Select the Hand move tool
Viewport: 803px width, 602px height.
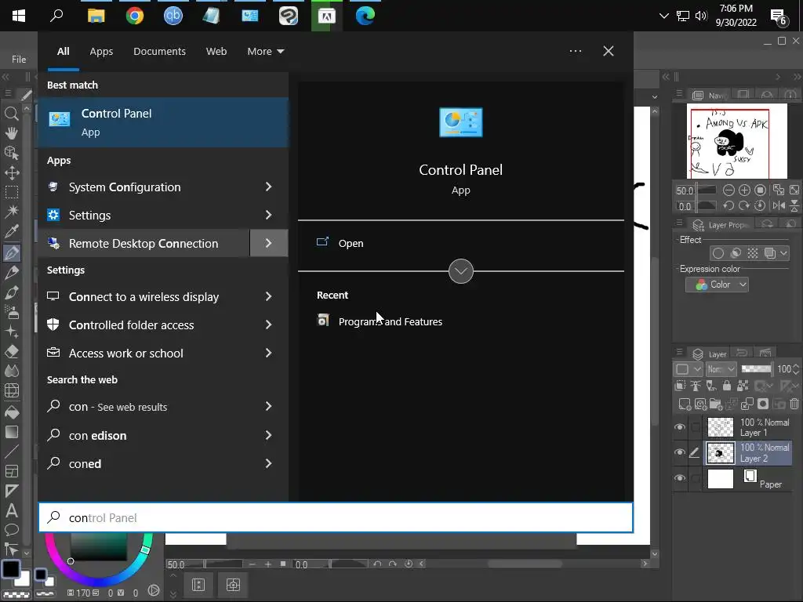click(11, 133)
